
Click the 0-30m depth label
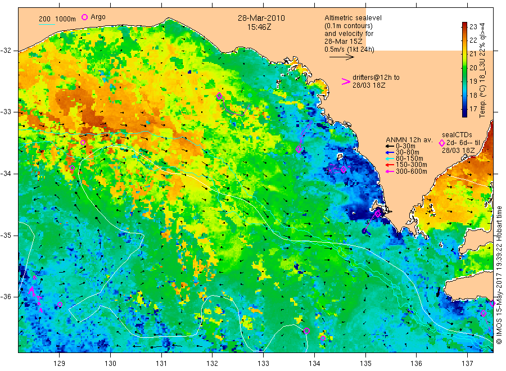(405, 146)
